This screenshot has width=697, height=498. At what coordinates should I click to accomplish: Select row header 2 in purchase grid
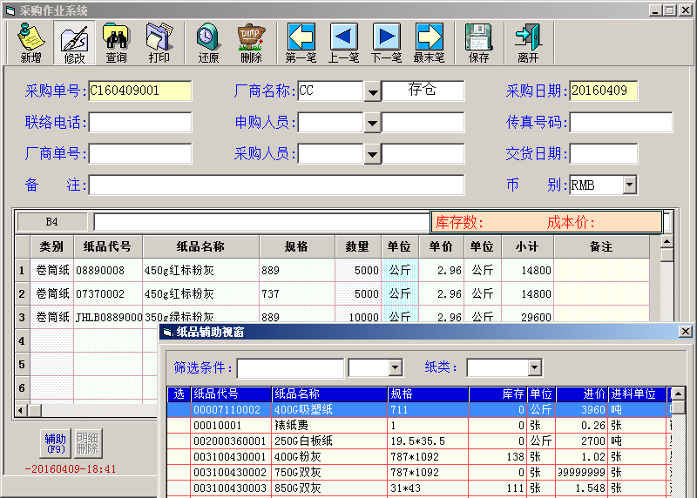22,293
